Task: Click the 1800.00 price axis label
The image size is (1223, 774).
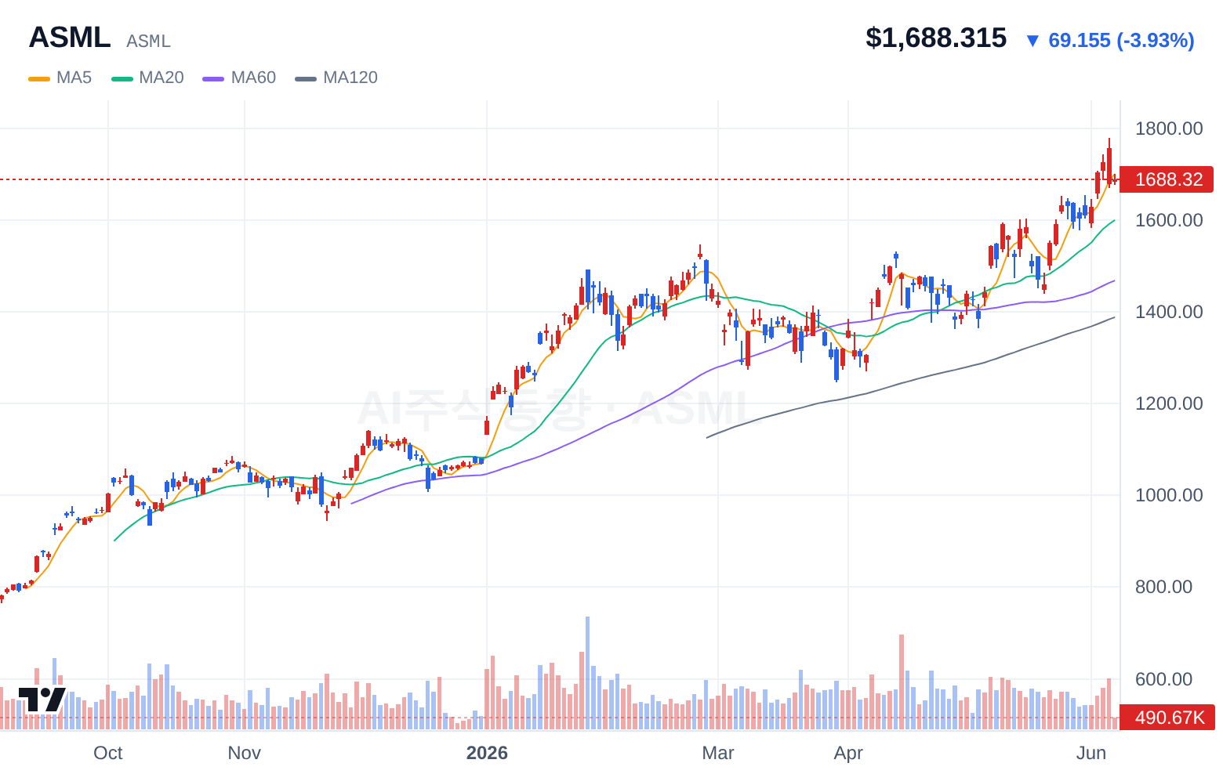Action: coord(1169,128)
